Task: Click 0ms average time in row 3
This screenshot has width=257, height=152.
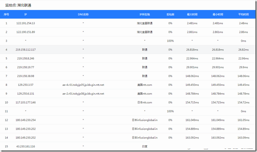Action: 244,41
